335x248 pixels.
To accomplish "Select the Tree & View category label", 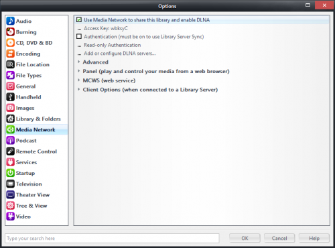I will pos(31,206).
